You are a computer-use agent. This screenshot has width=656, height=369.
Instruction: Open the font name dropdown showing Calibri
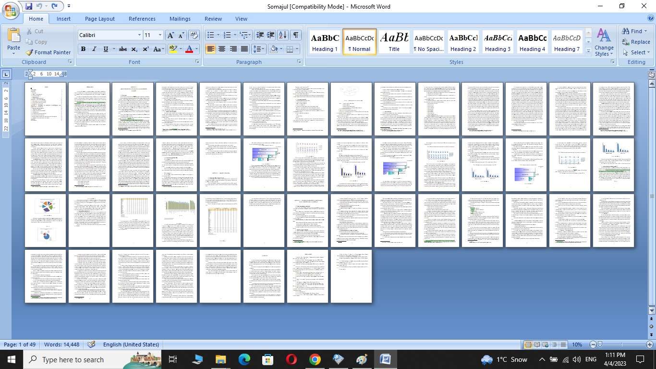[x=139, y=35]
